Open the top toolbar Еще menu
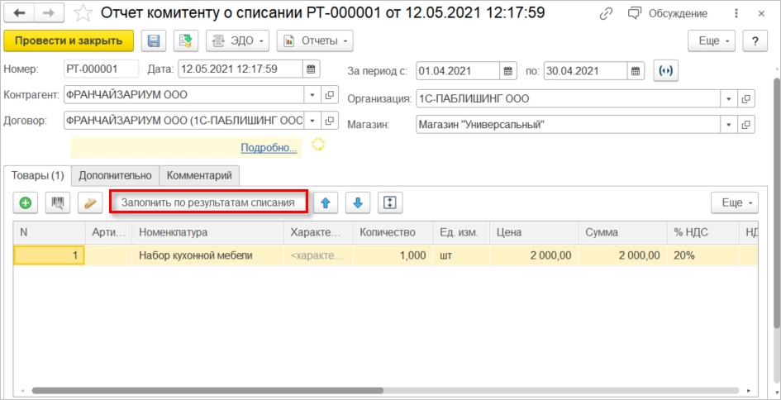The image size is (781, 400). [712, 40]
